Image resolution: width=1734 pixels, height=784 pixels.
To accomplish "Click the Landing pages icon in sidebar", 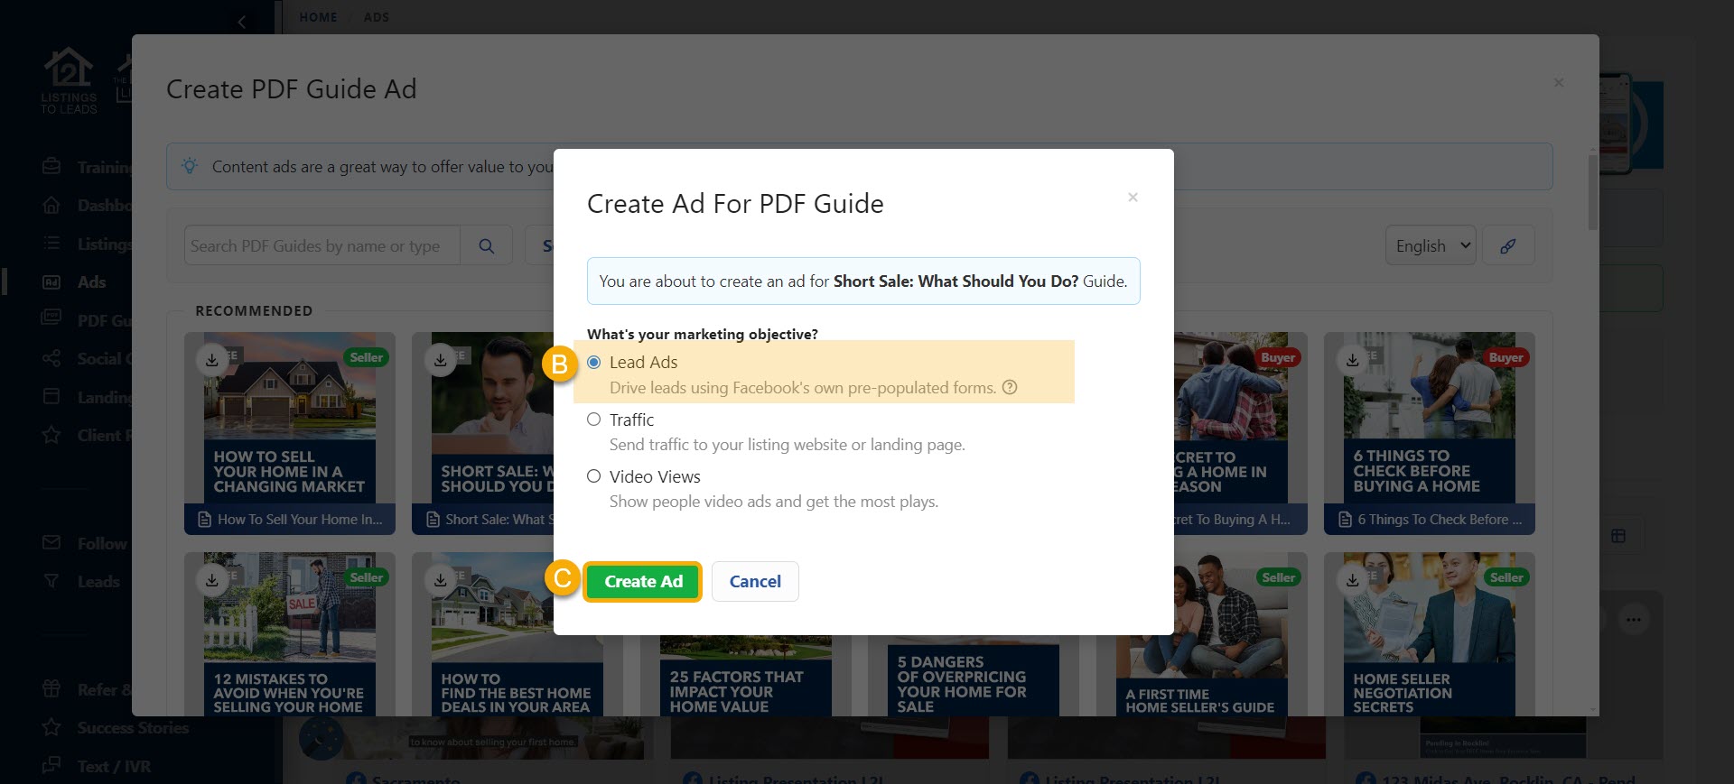I will [51, 396].
